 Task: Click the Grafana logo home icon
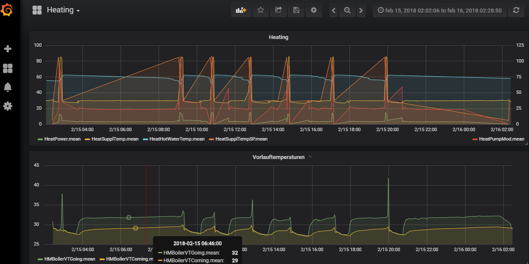coord(8,10)
